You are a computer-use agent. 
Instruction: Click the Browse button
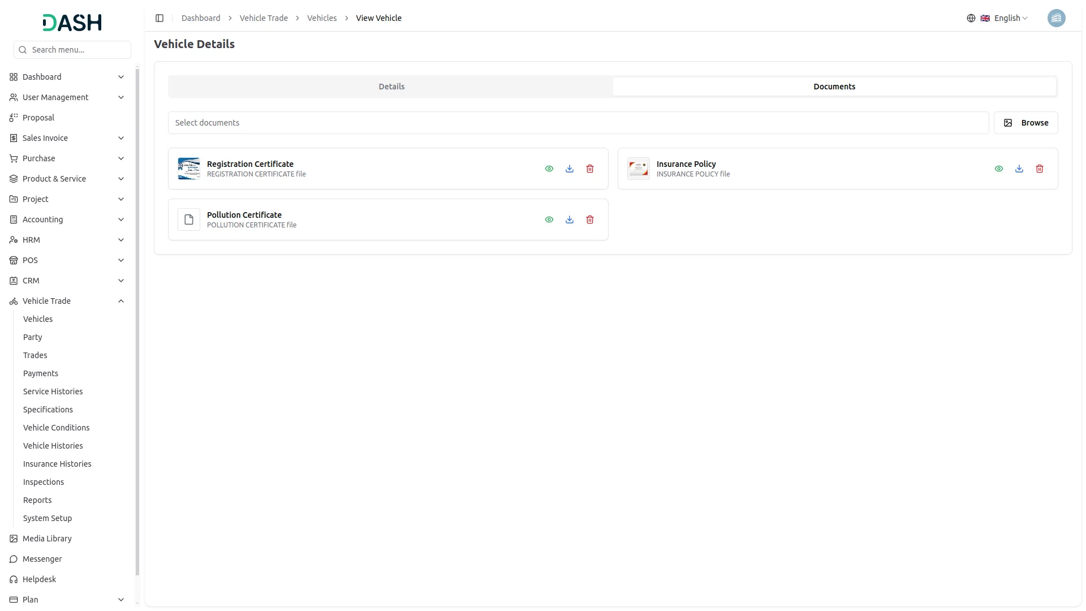pos(1025,123)
